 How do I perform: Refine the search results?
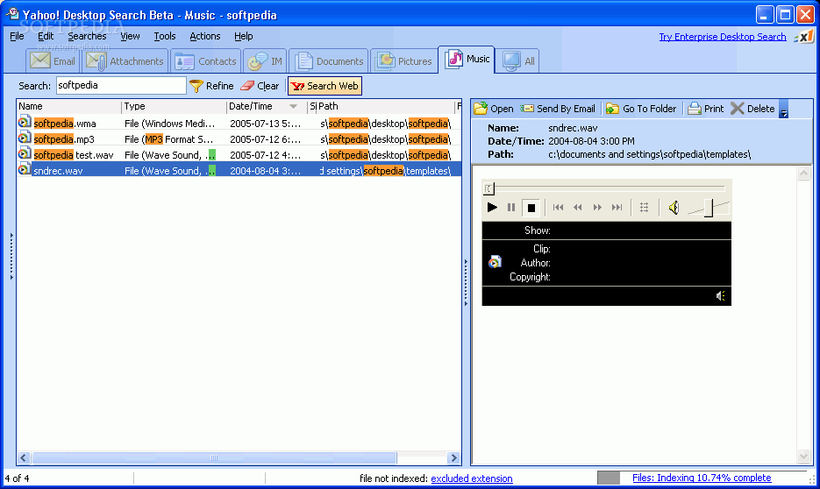(211, 86)
